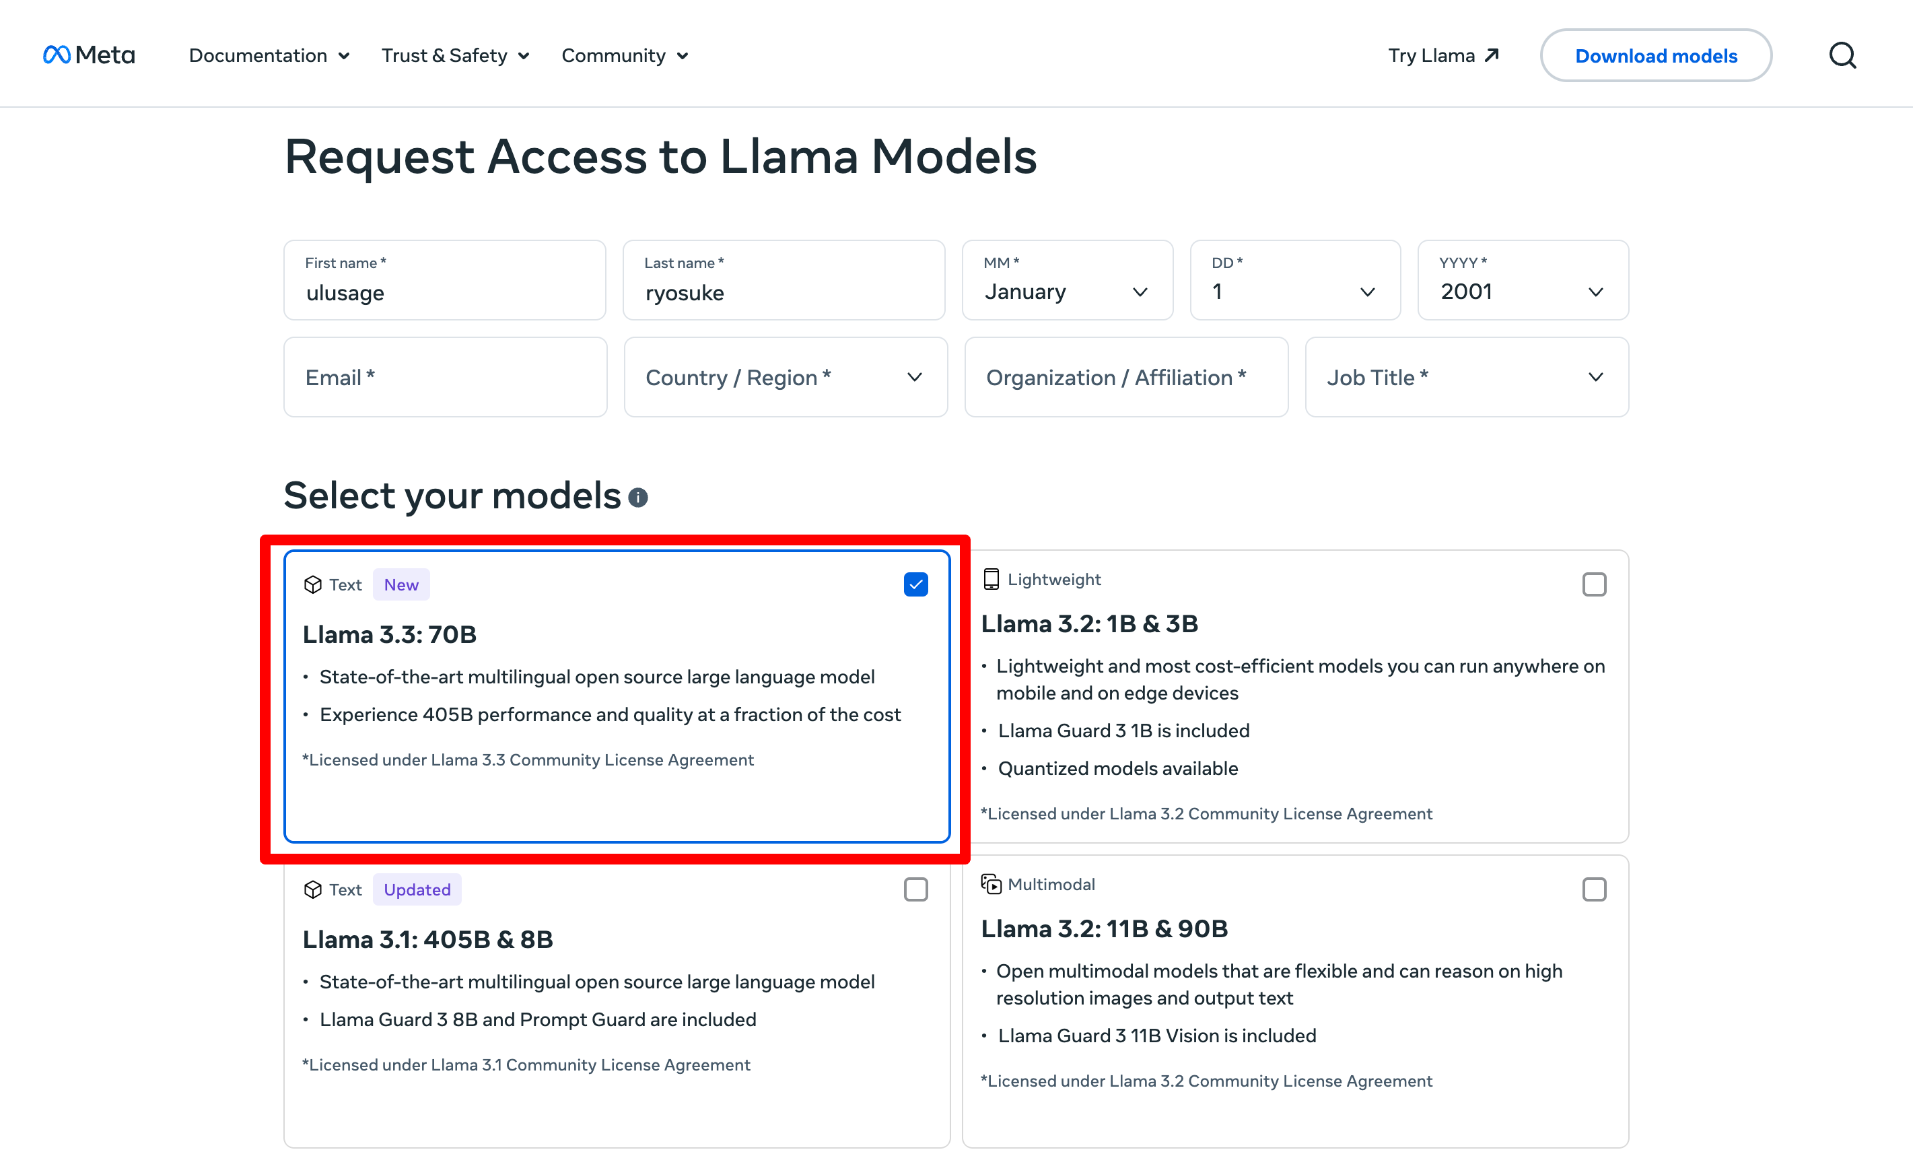This screenshot has width=1913, height=1154.
Task: Click the Multimodal media icon
Action: pos(991,884)
